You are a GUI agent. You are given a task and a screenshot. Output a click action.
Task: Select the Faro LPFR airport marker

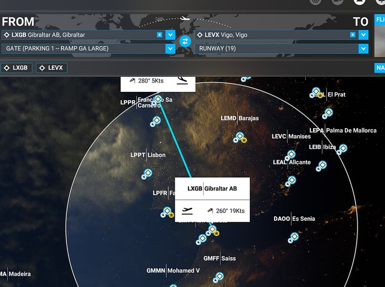coord(167,211)
